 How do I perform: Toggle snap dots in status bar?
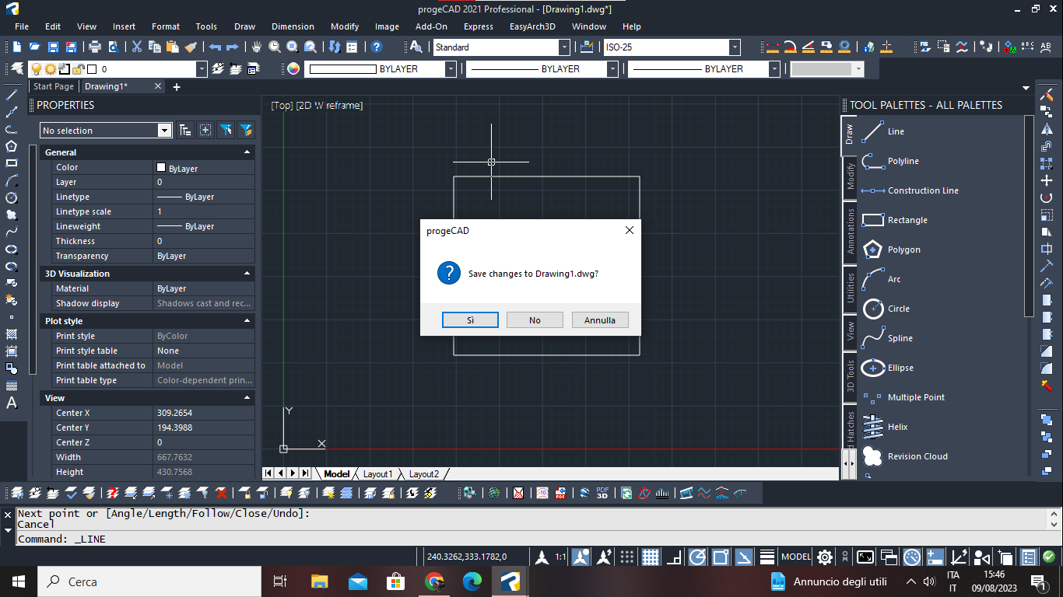coord(626,557)
